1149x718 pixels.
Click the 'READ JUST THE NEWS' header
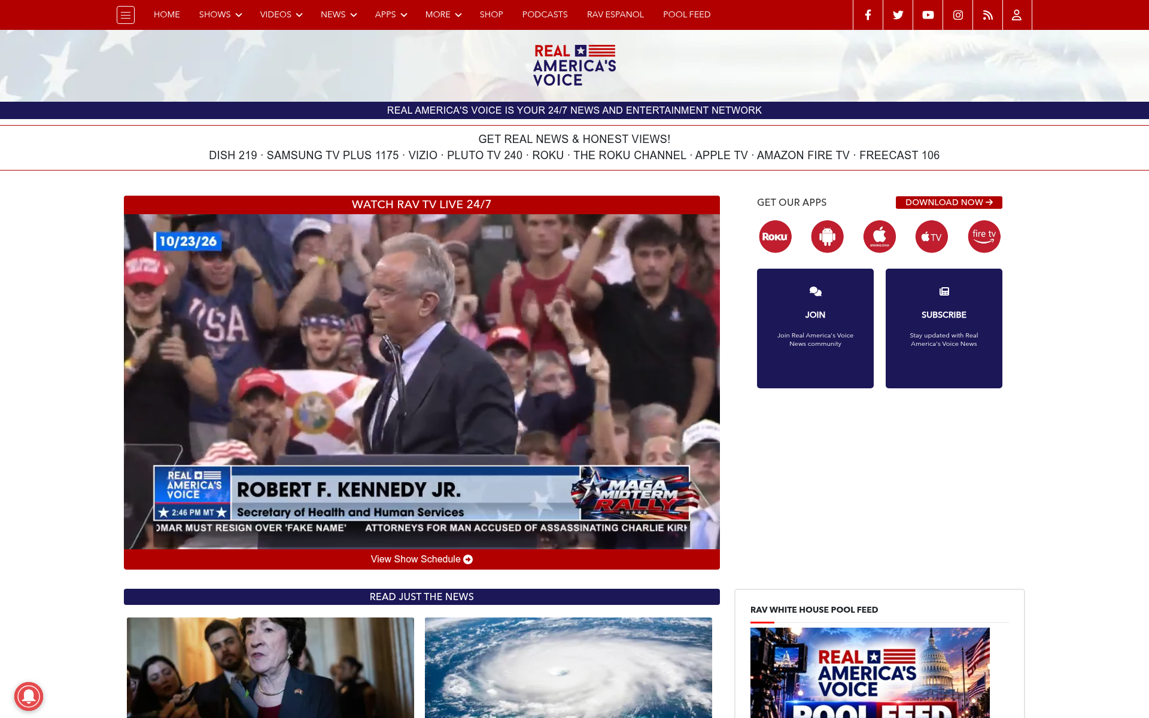(x=422, y=597)
